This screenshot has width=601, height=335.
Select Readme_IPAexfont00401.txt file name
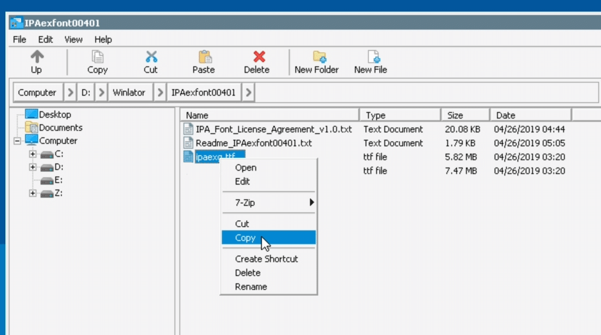[x=254, y=143]
